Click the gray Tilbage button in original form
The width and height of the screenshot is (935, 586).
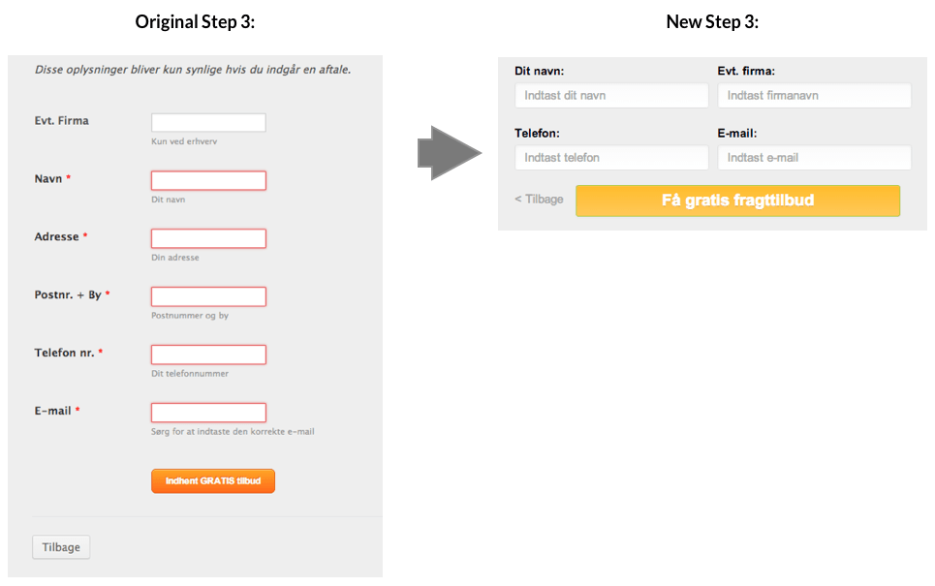[61, 547]
